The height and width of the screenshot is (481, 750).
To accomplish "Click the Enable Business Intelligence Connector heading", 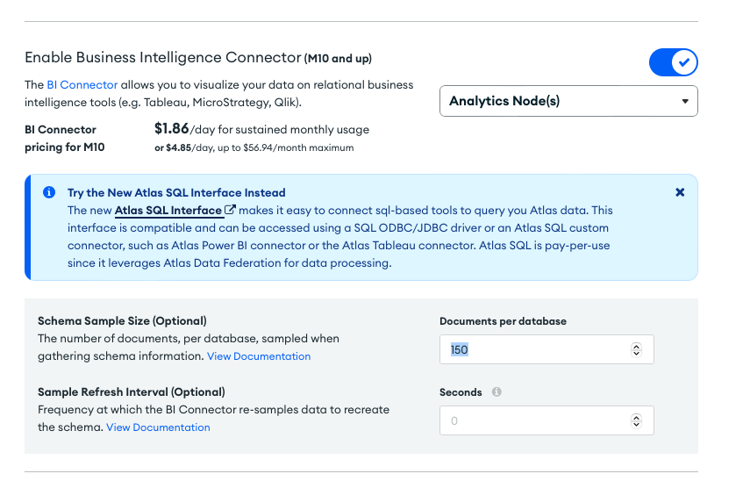I will (162, 58).
